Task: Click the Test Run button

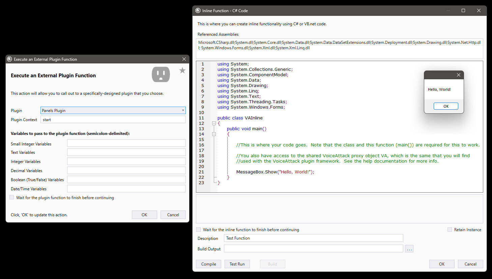Action: click(x=237, y=264)
